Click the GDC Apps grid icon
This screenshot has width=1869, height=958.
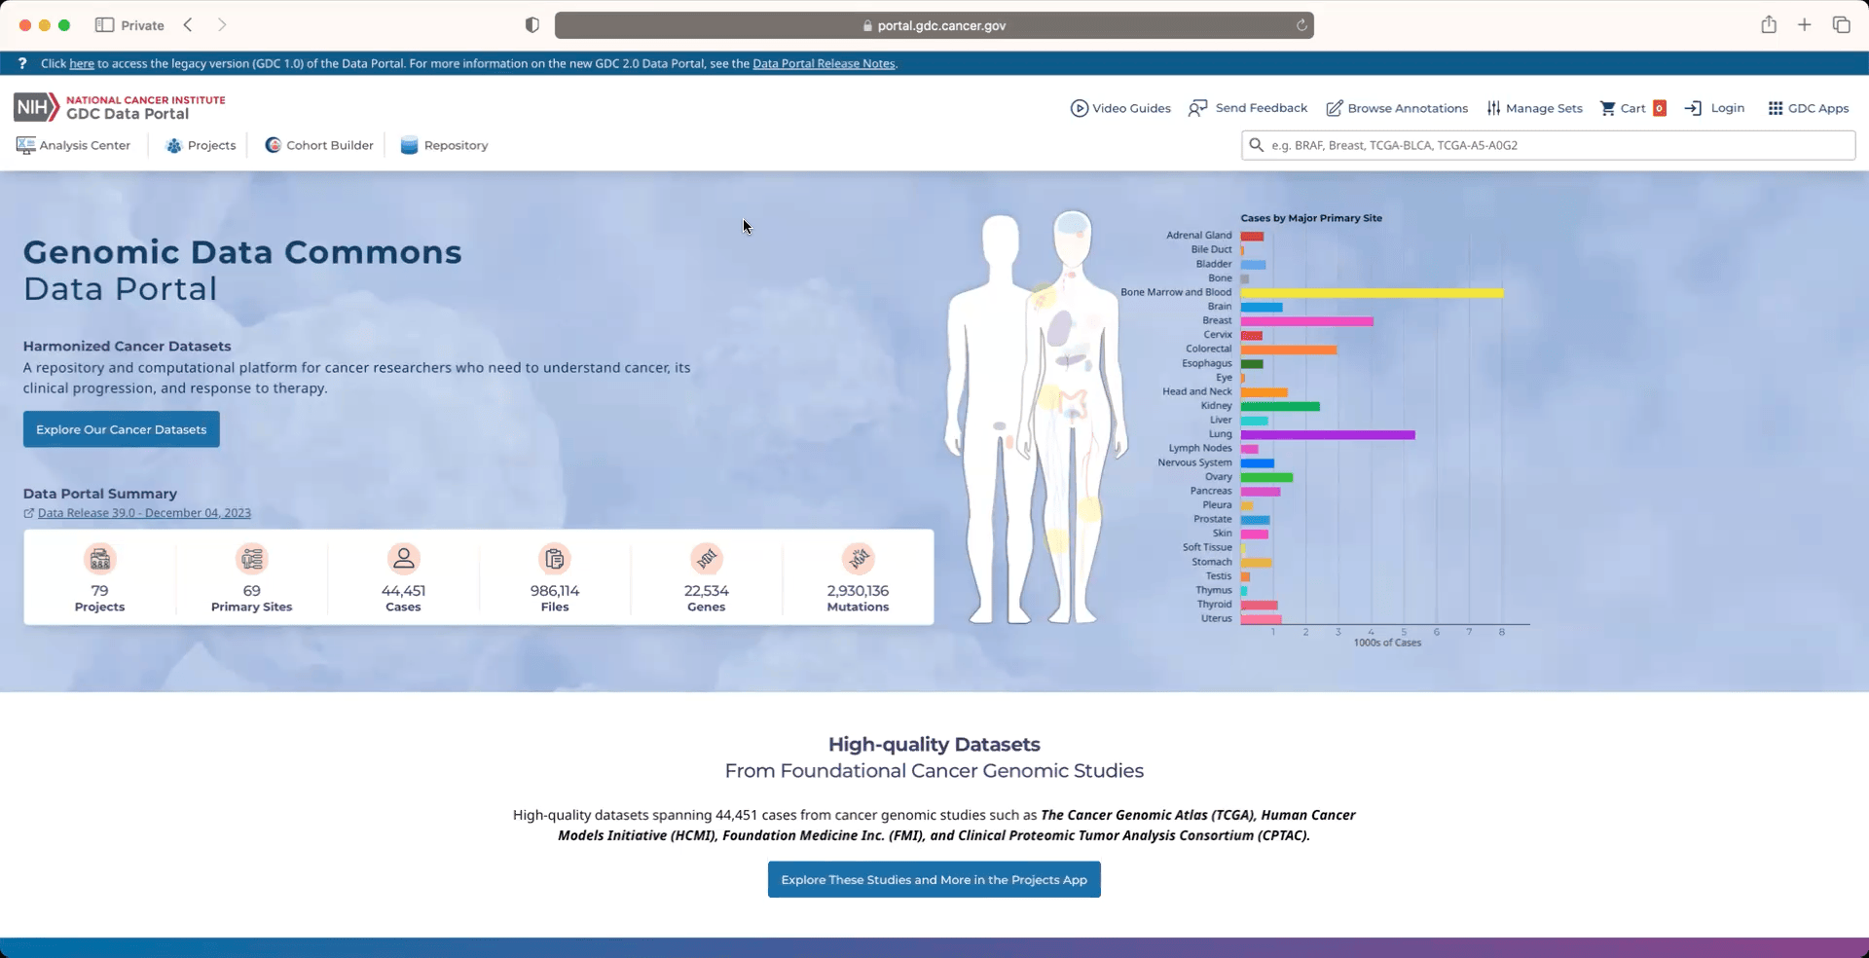tap(1776, 108)
